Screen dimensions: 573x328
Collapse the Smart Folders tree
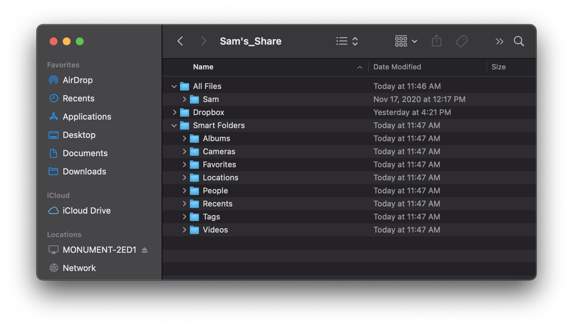[x=174, y=126]
